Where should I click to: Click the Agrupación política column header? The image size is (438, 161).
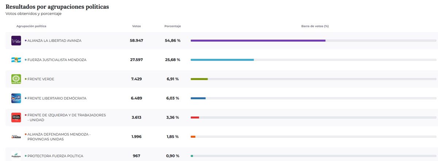pyautogui.click(x=31, y=26)
